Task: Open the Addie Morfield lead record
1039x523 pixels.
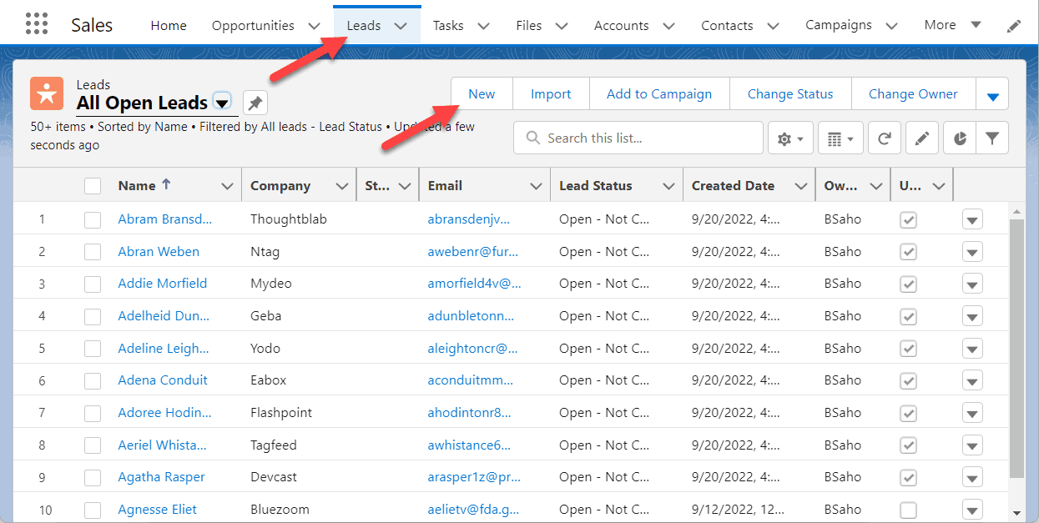Action: pyautogui.click(x=162, y=283)
